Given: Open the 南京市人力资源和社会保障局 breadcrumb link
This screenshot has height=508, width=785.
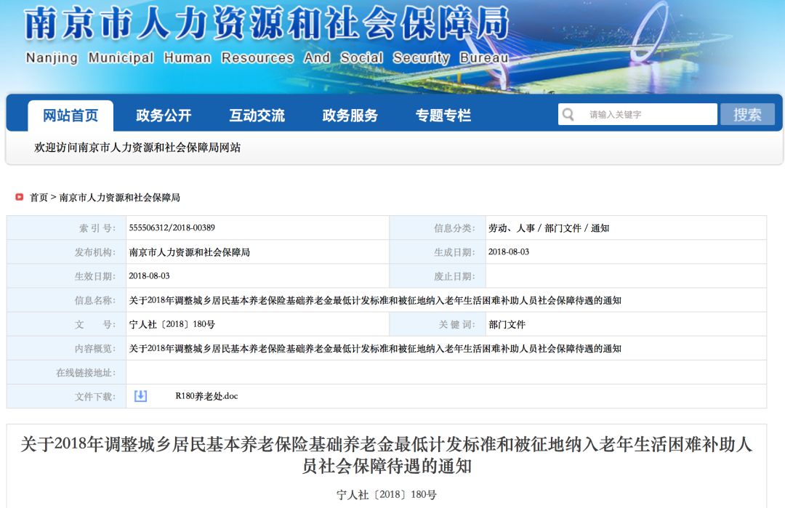Looking at the screenshot, I should [x=120, y=198].
